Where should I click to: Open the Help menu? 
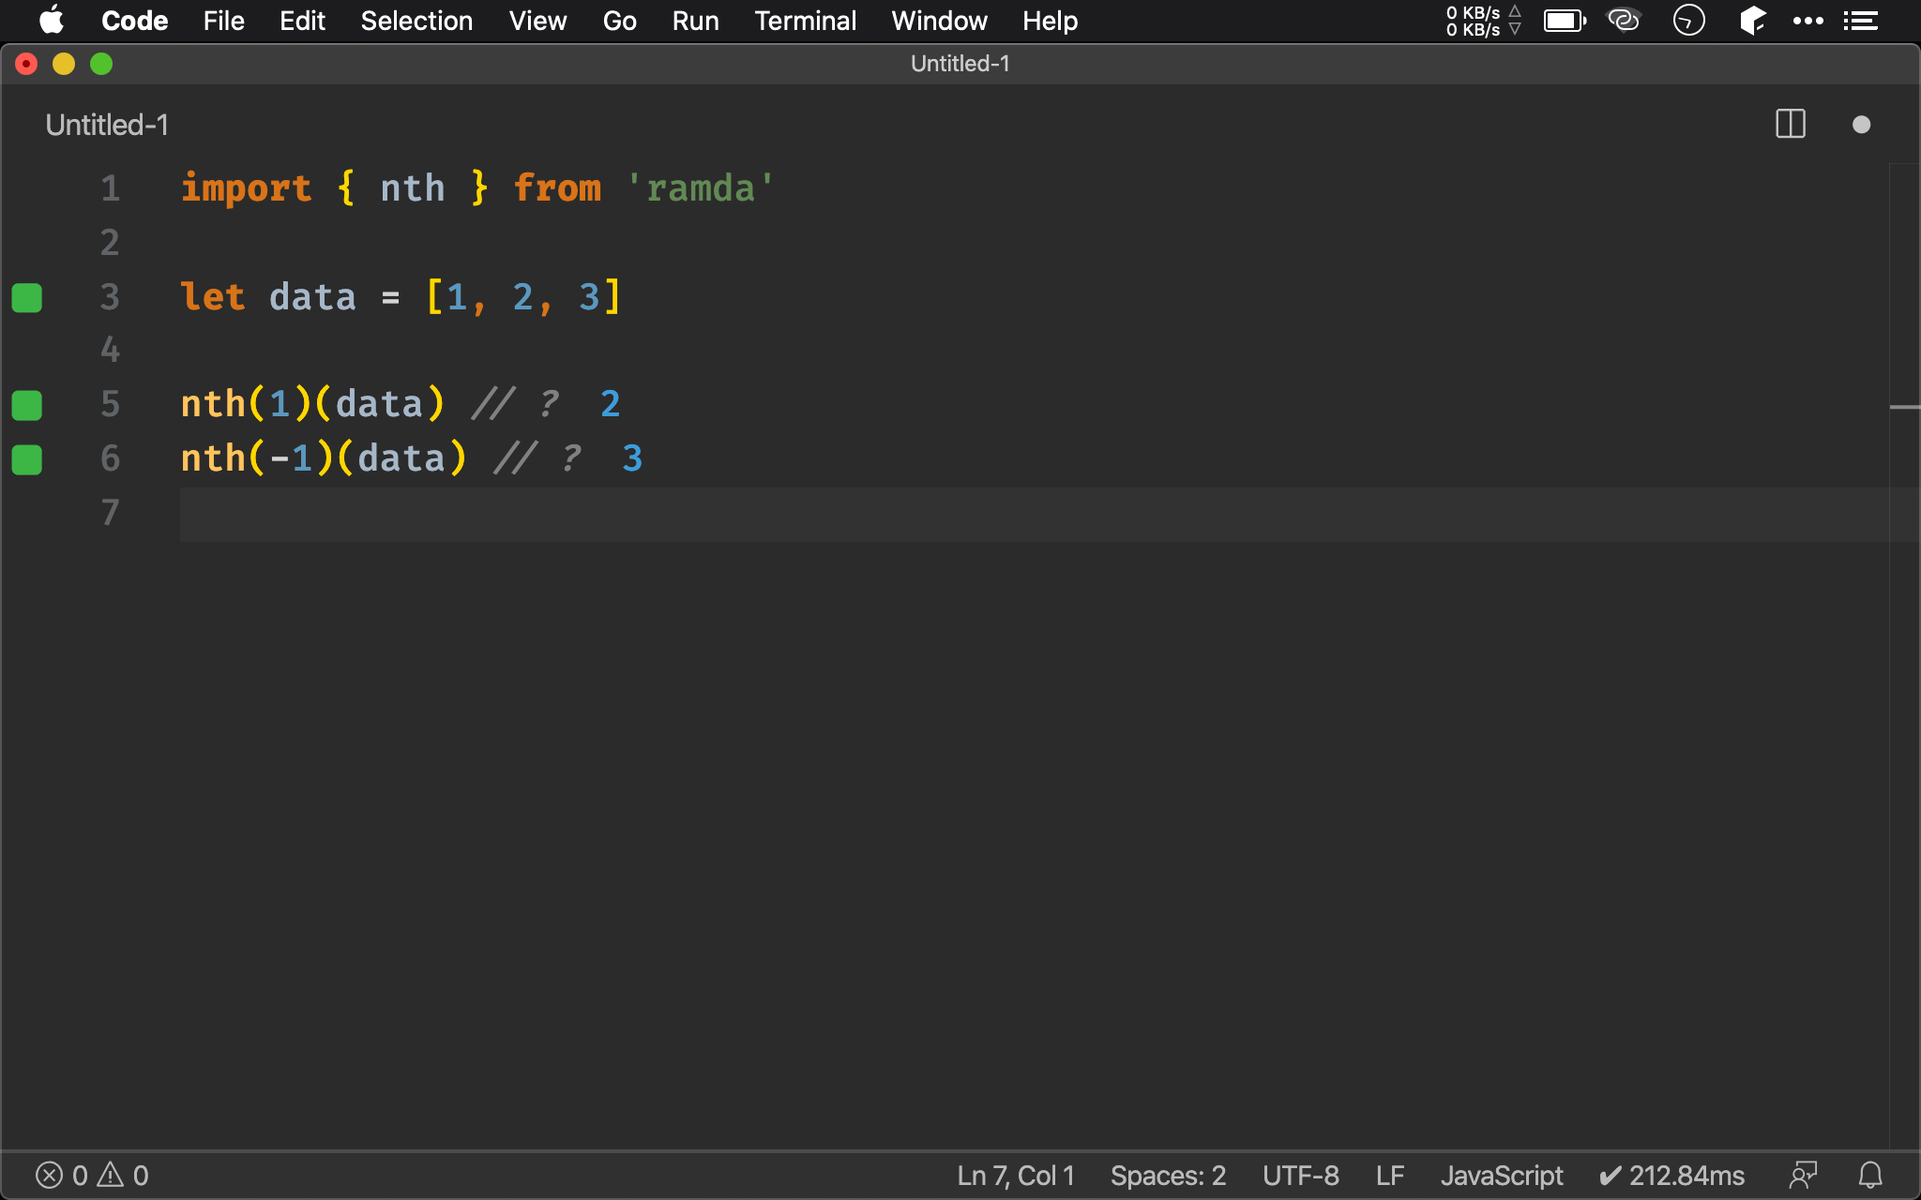coord(1050,21)
